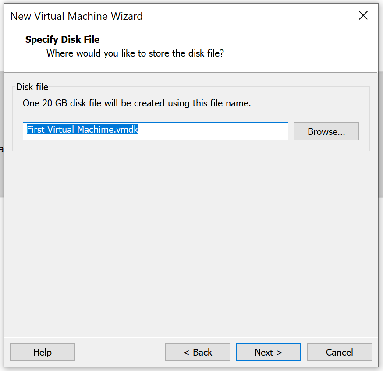Click Back to return to previous step

point(197,352)
